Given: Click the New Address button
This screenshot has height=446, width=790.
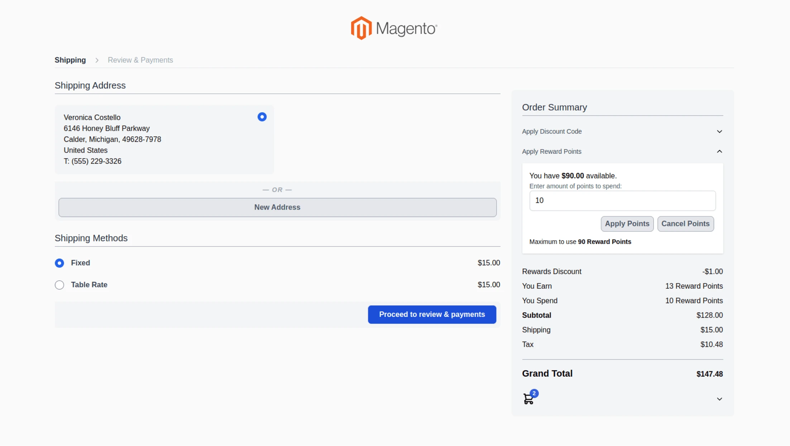Looking at the screenshot, I should 277,207.
